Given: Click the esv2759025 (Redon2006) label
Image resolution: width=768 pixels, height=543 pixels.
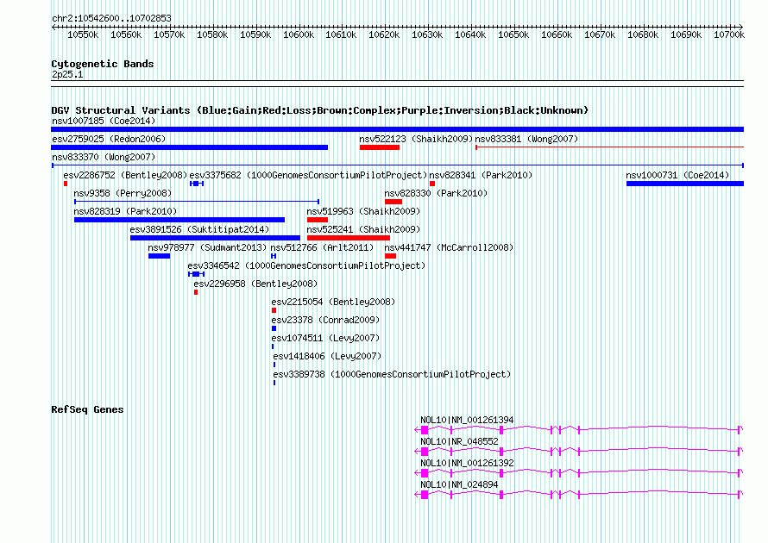Looking at the screenshot, I should pos(109,139).
